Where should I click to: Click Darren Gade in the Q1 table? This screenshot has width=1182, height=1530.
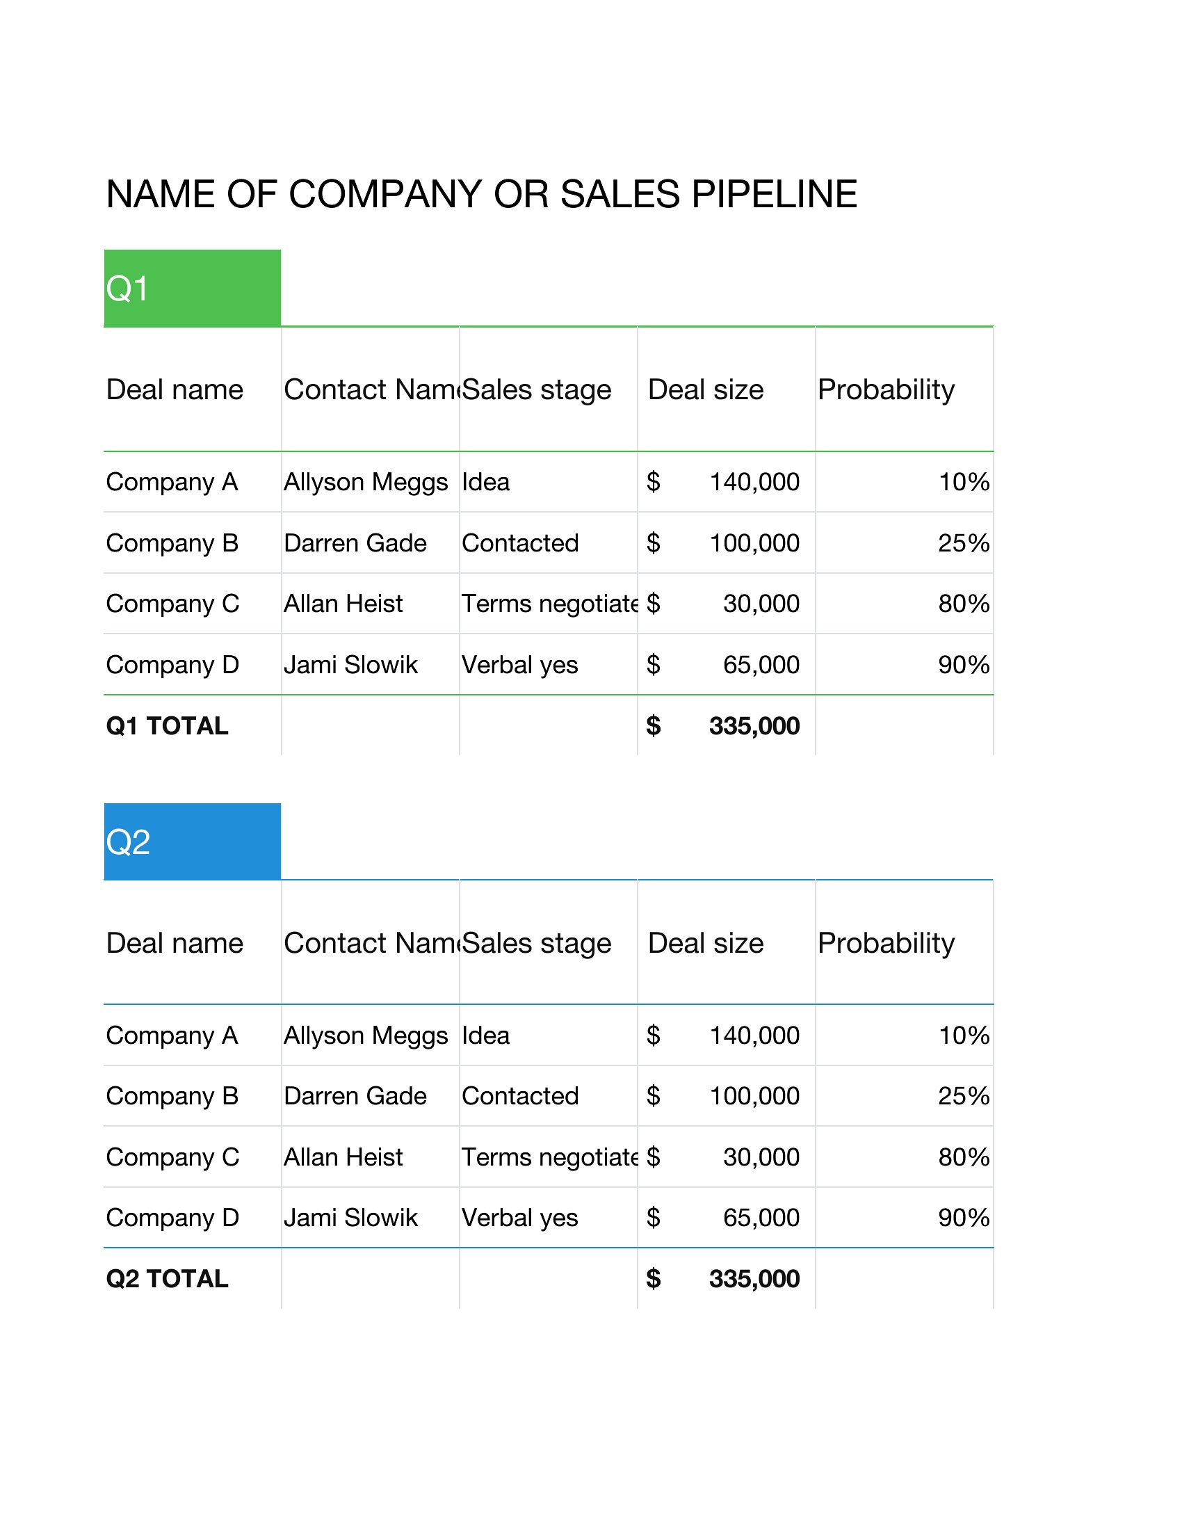pyautogui.click(x=355, y=543)
